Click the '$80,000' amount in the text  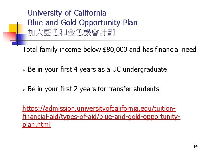tap(115, 50)
